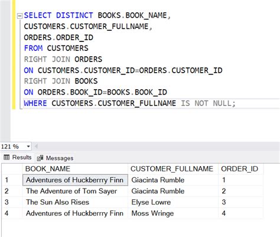This screenshot has width=280, height=237.
Task: Select the ORDER_ID column header
Action: 241,169
